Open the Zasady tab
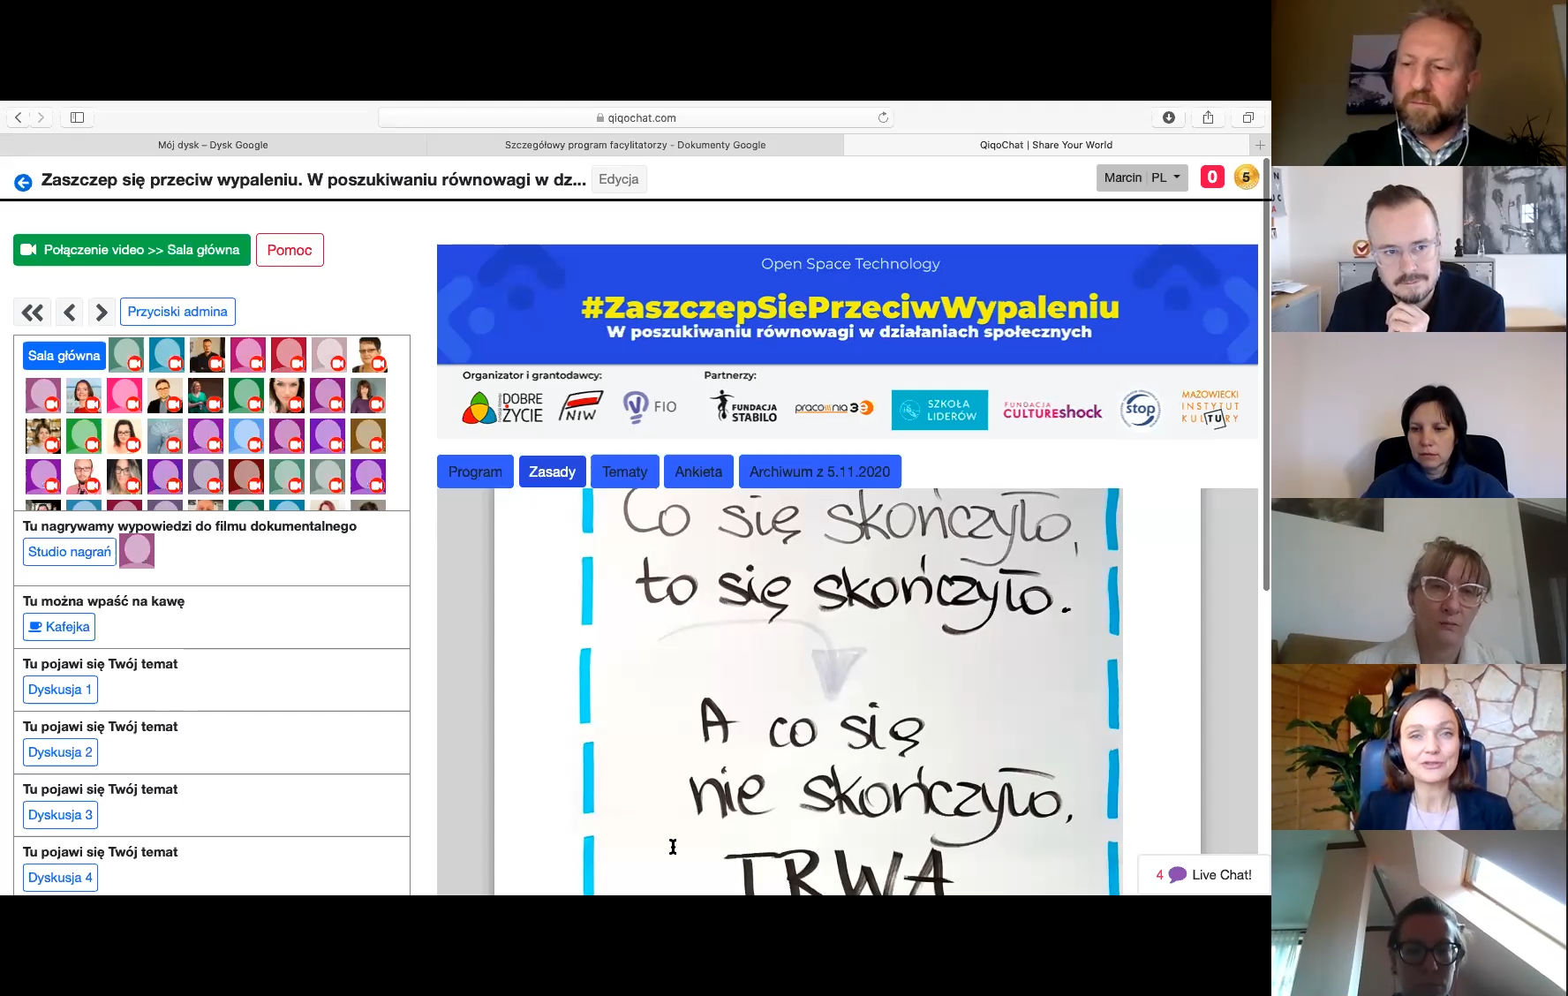Image resolution: width=1568 pixels, height=996 pixels. tap(552, 472)
